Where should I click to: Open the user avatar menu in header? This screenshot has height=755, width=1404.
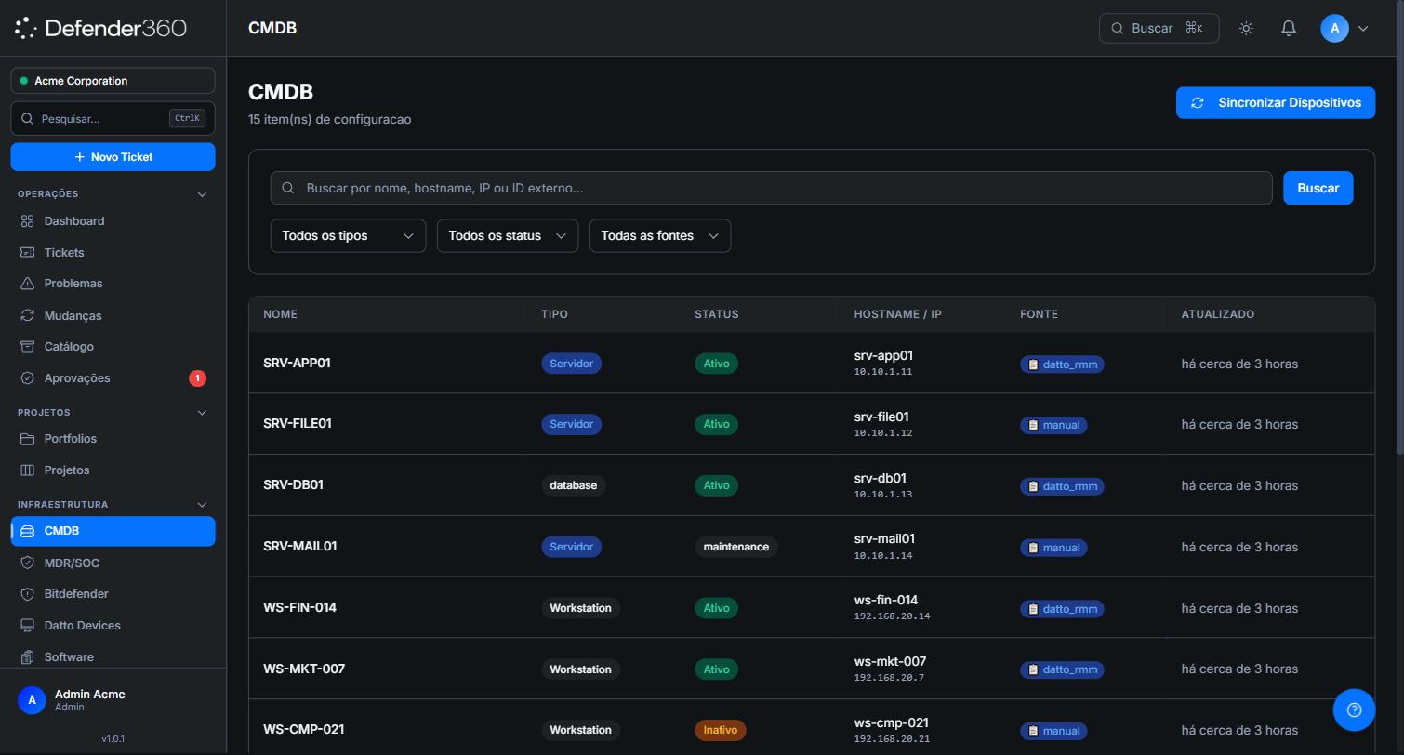coord(1334,28)
